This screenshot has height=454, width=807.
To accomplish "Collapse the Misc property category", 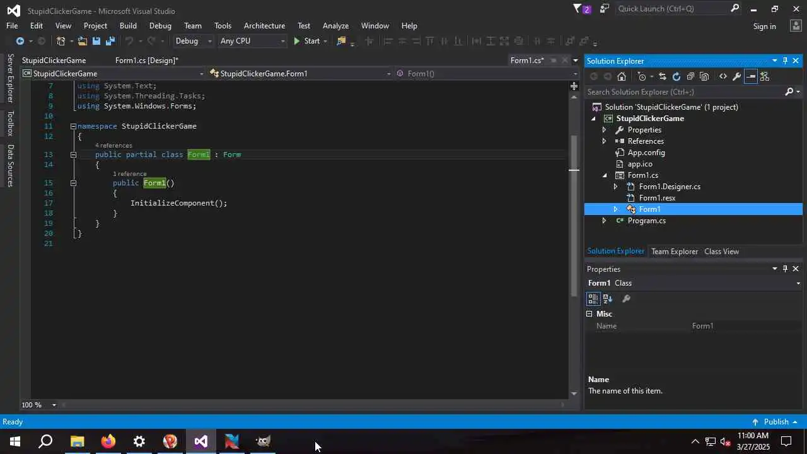I will point(589,314).
